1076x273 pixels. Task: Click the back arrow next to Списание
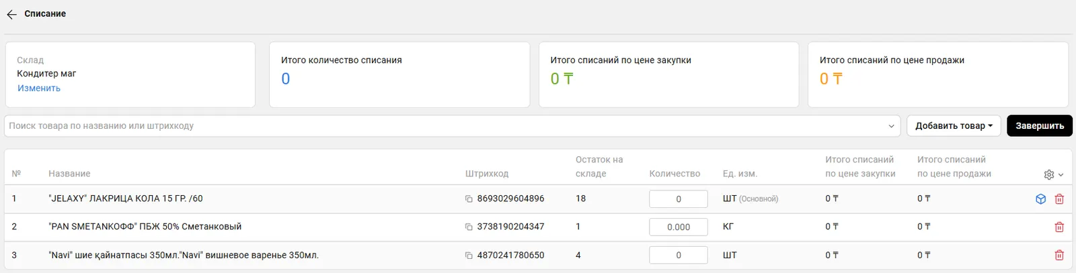pyautogui.click(x=11, y=14)
